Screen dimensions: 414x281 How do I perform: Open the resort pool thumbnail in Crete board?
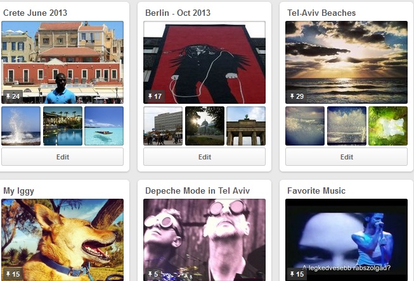63,126
